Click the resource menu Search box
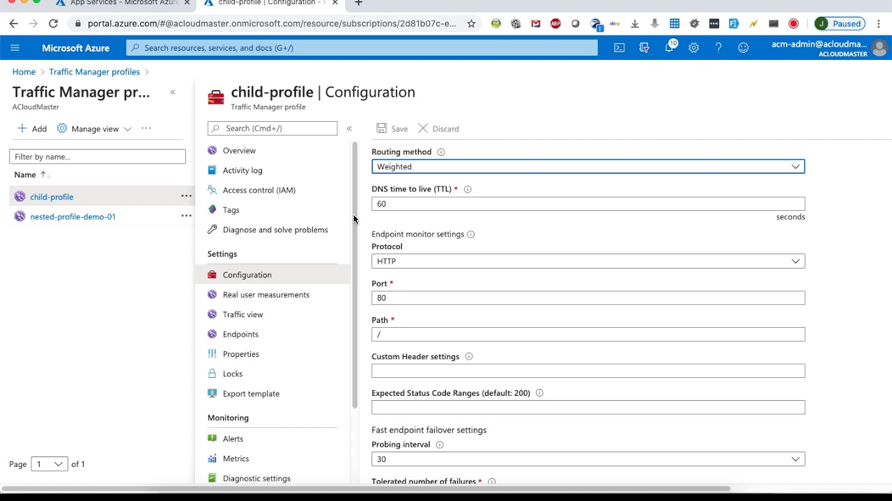 pyautogui.click(x=272, y=128)
